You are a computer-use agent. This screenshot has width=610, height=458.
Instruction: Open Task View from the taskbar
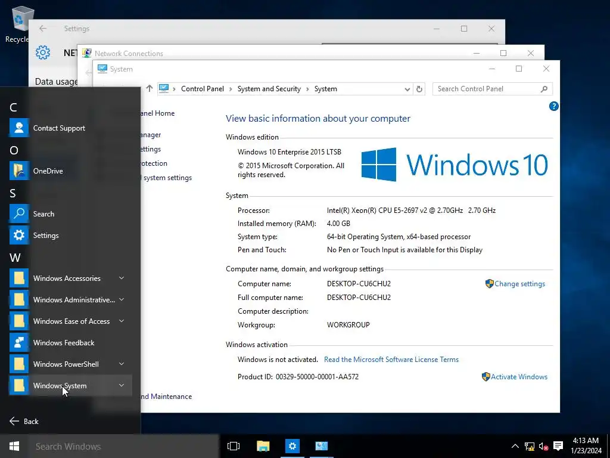(234, 446)
